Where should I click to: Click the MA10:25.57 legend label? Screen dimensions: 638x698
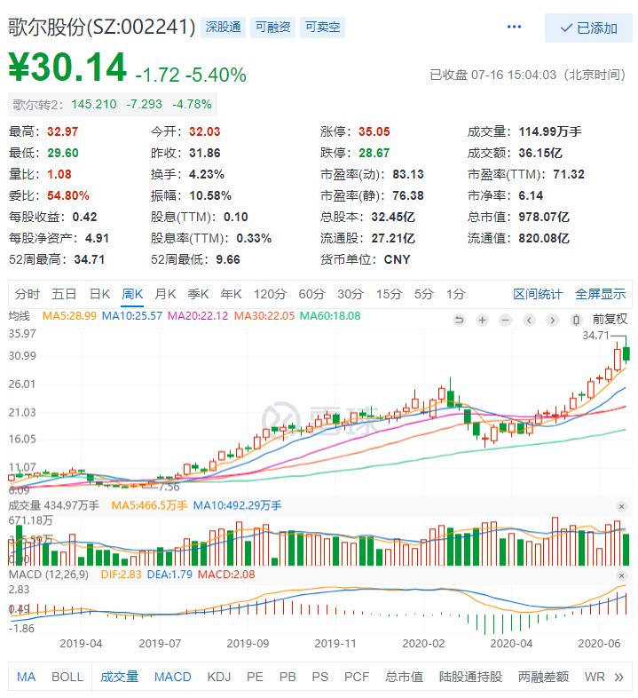tap(131, 316)
